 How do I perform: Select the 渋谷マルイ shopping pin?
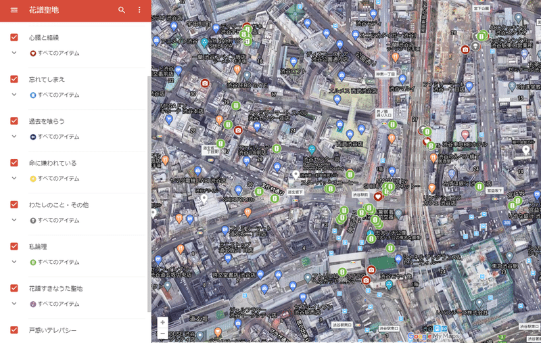(x=402, y=79)
